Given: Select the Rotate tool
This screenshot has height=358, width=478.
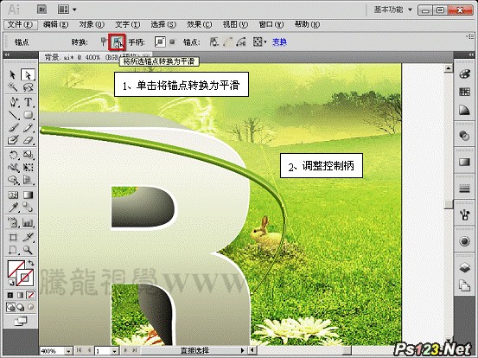Looking at the screenshot, I should pos(13,155).
